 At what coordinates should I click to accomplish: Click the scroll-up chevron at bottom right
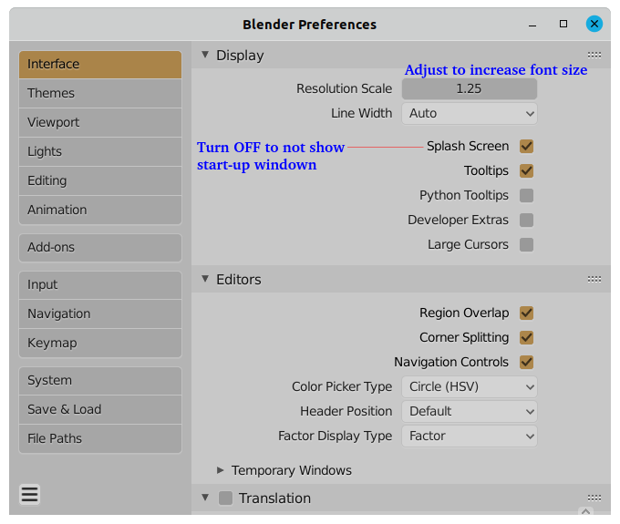point(585,511)
